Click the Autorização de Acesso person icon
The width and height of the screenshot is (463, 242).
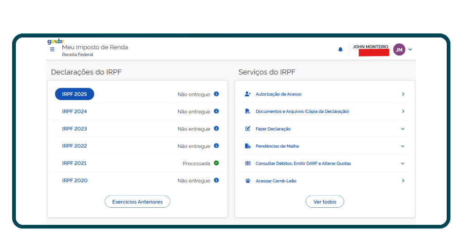248,94
